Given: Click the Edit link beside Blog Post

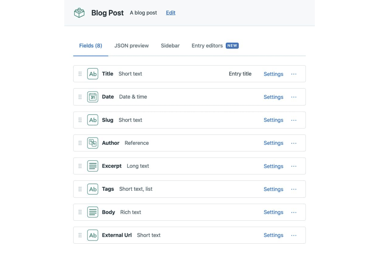Looking at the screenshot, I should [x=171, y=13].
